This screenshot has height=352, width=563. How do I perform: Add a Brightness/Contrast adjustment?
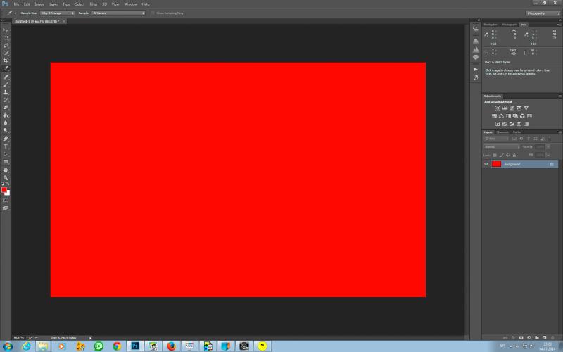pos(498,108)
